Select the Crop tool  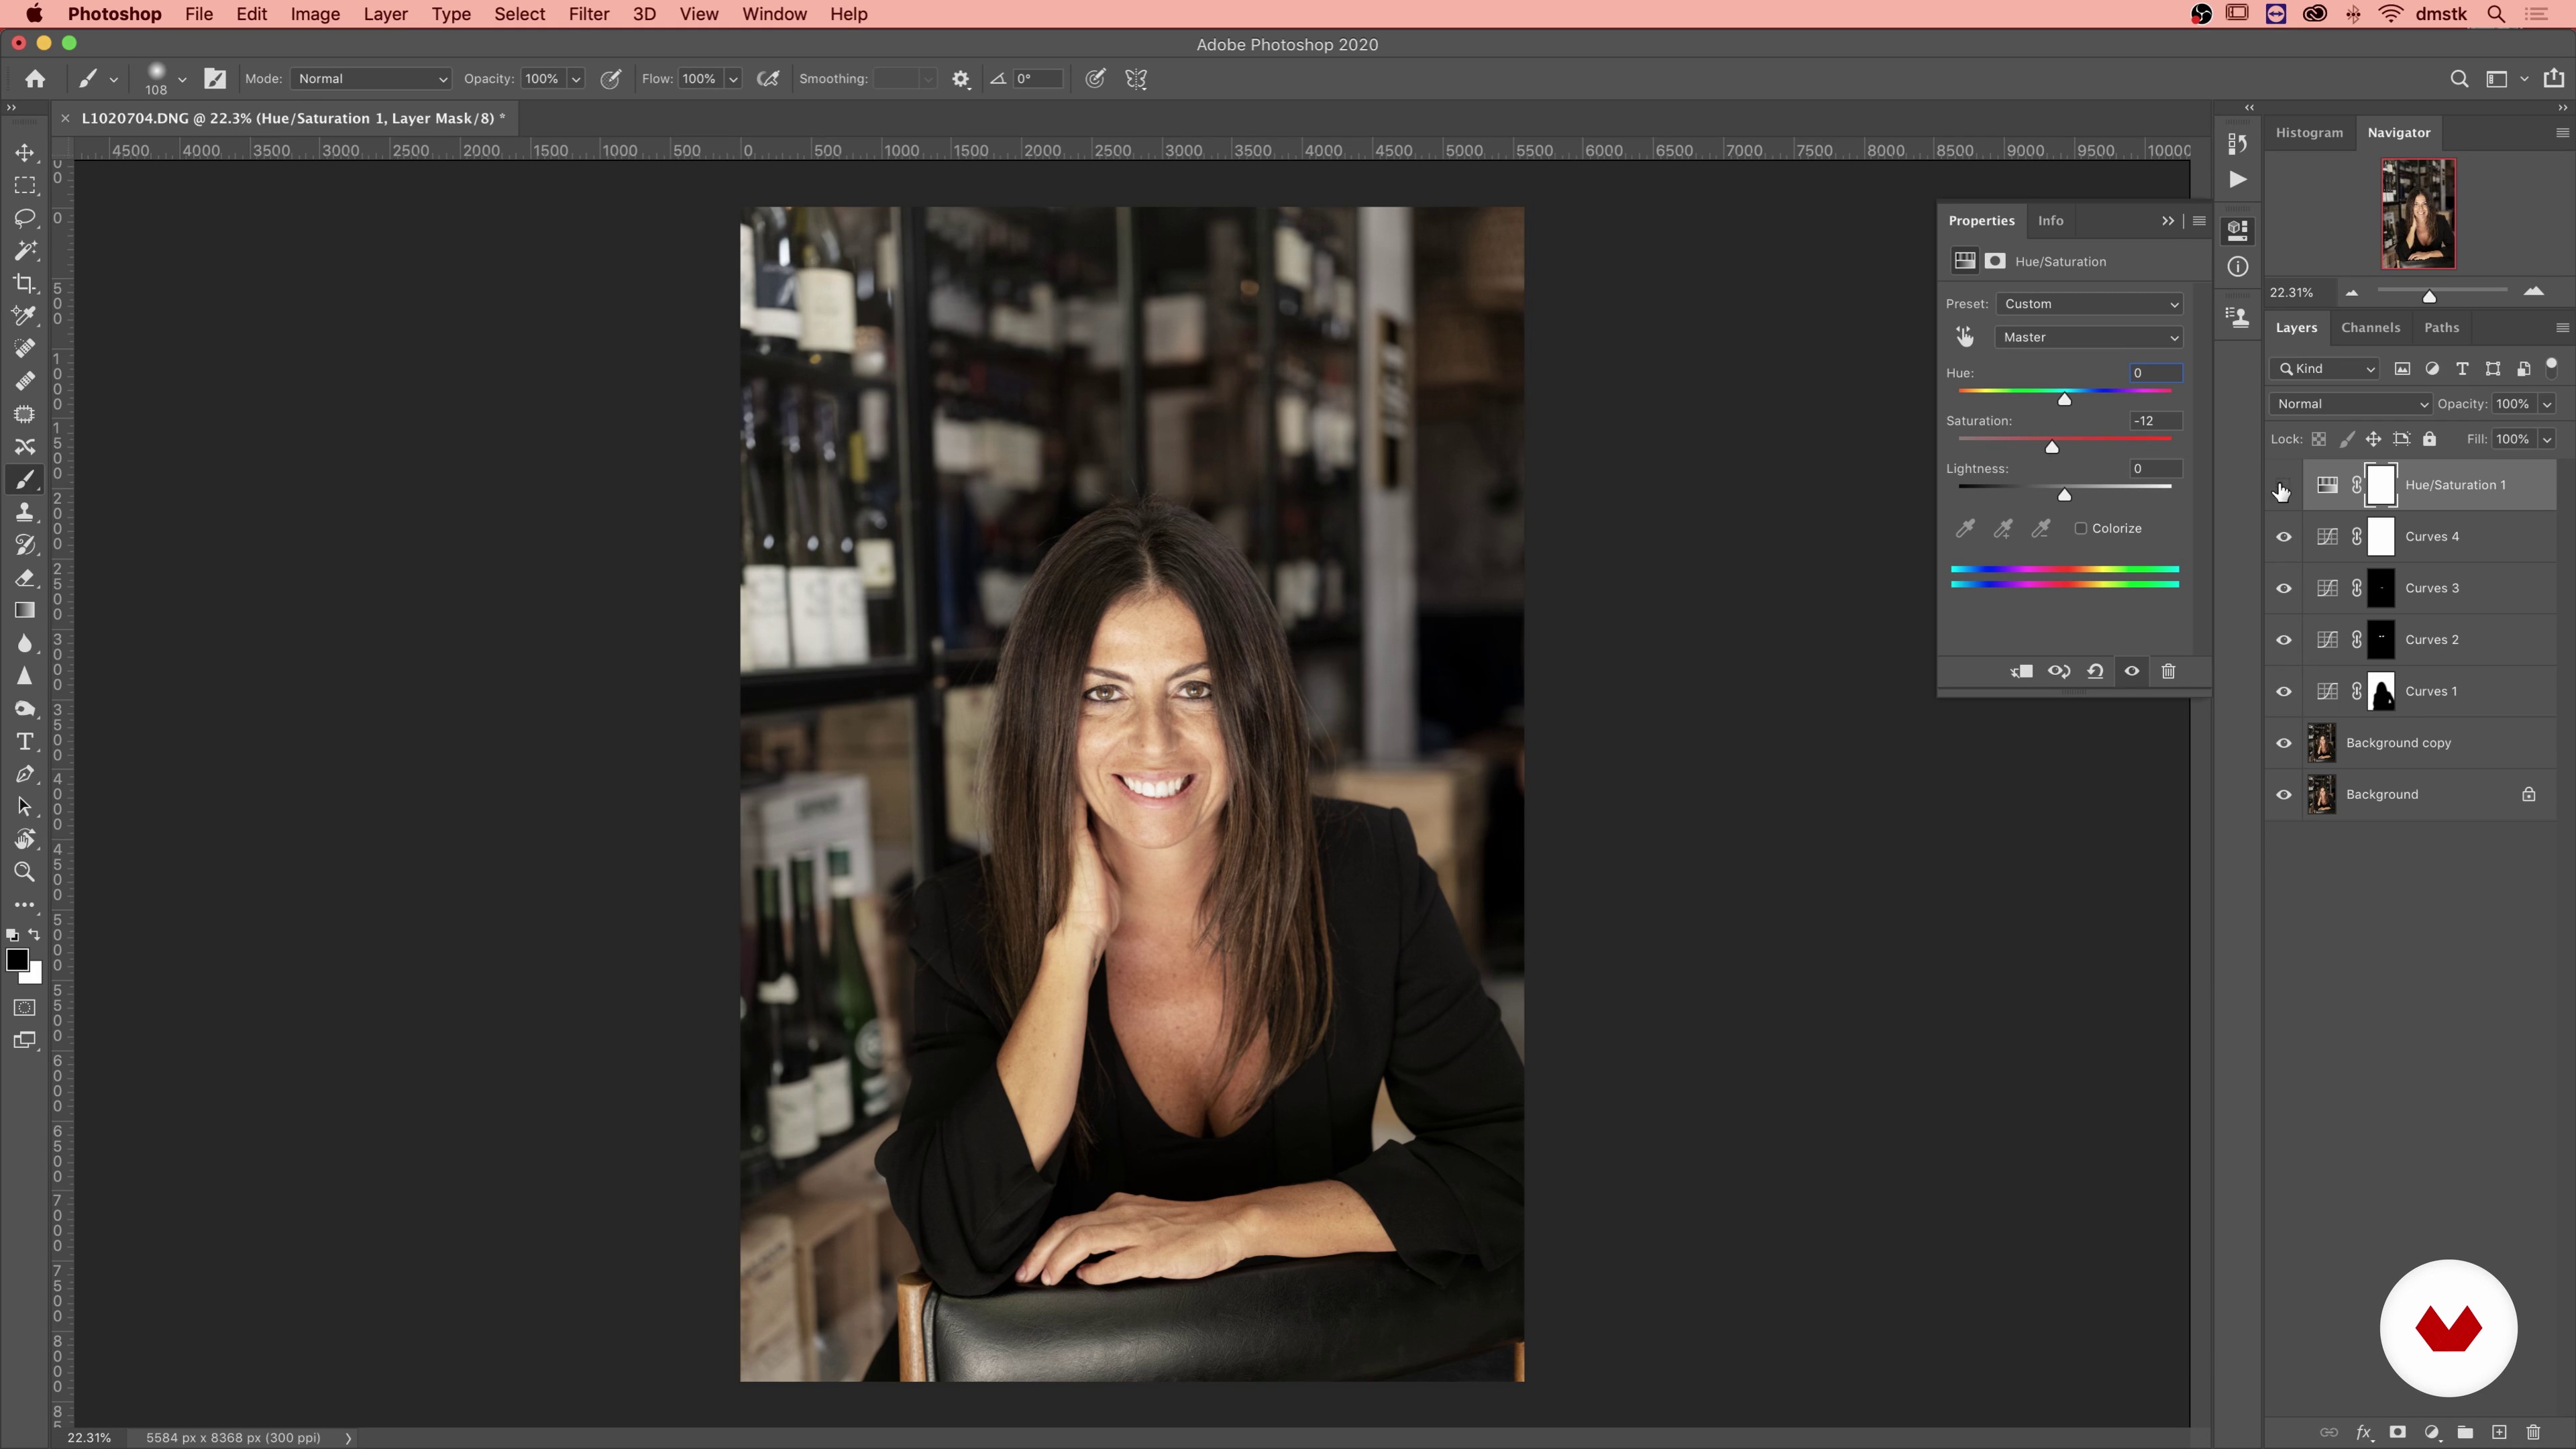click(x=25, y=284)
